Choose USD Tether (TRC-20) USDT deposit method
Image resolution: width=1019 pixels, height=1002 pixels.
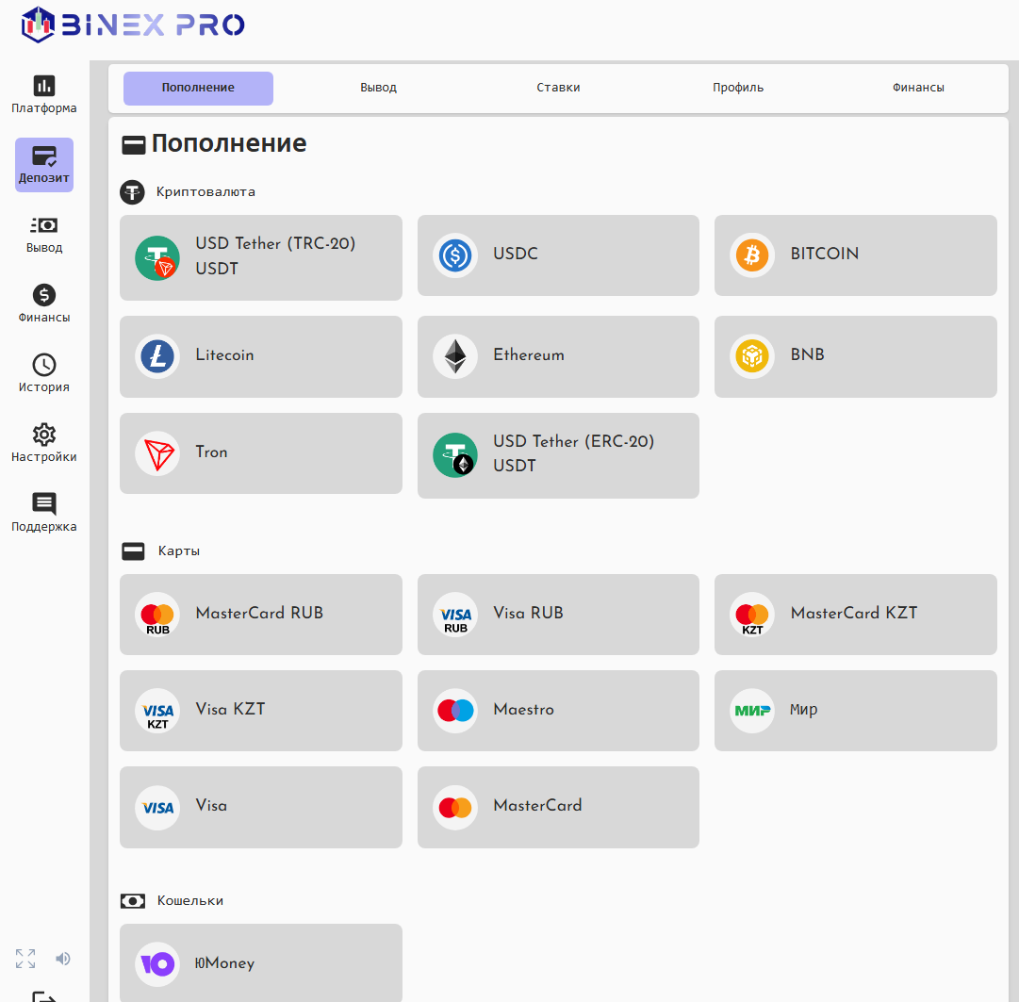260,258
